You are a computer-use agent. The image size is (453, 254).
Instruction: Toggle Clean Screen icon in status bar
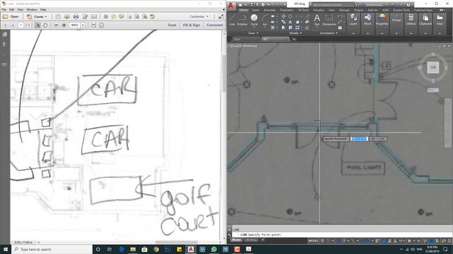pyautogui.click(x=444, y=241)
